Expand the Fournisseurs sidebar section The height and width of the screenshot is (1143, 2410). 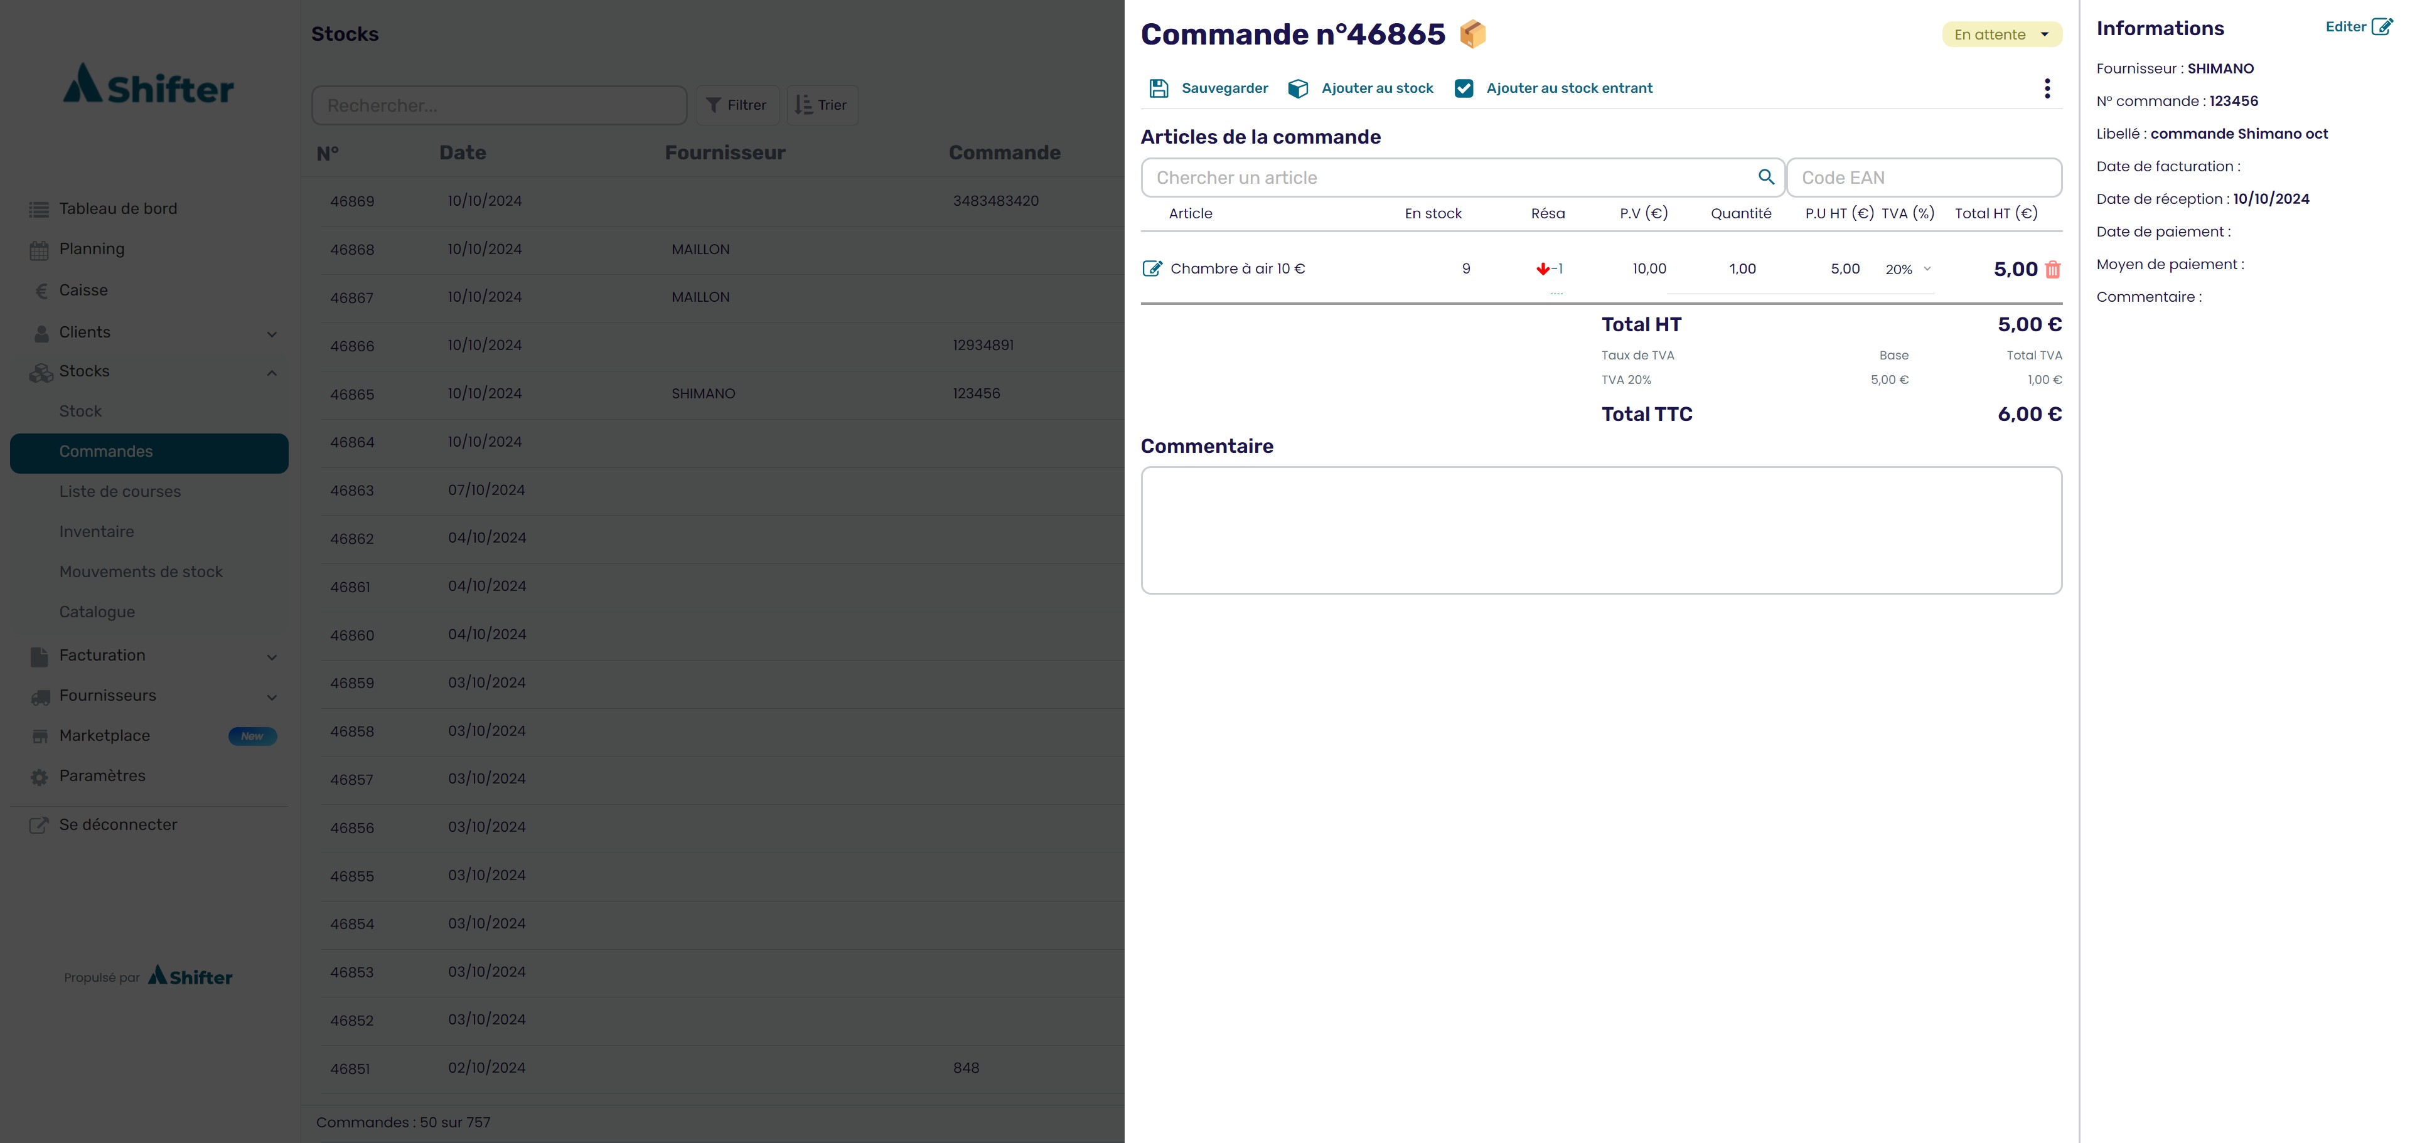(271, 697)
